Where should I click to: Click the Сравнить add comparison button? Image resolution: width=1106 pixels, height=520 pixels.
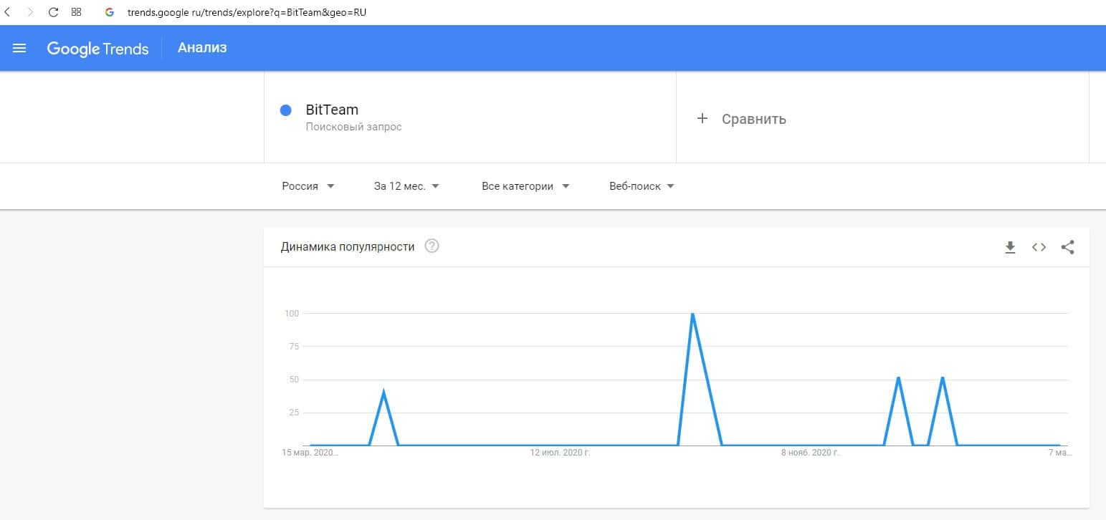coord(742,119)
